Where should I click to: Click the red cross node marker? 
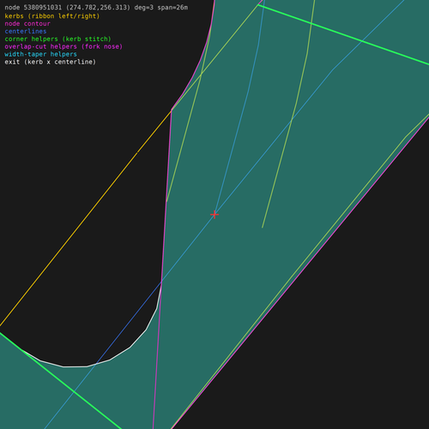pyautogui.click(x=214, y=214)
